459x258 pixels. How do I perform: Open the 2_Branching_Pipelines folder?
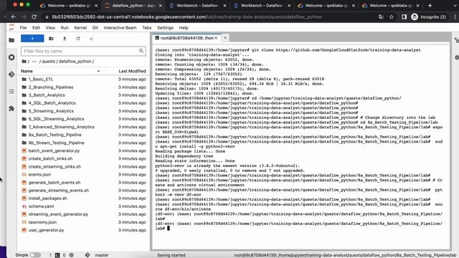[x=51, y=87]
